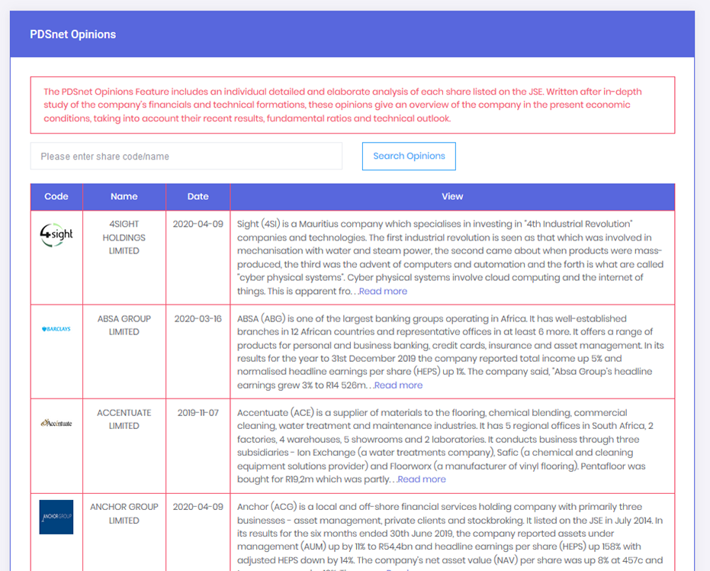Click the 2020-03-16 date for ABSA
The image size is (710, 571).
198,318
